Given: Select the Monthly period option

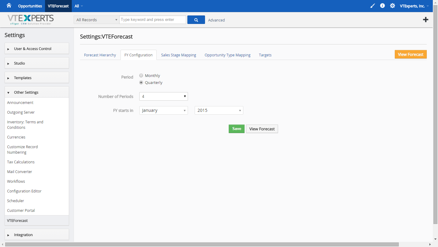Looking at the screenshot, I should 141,75.
